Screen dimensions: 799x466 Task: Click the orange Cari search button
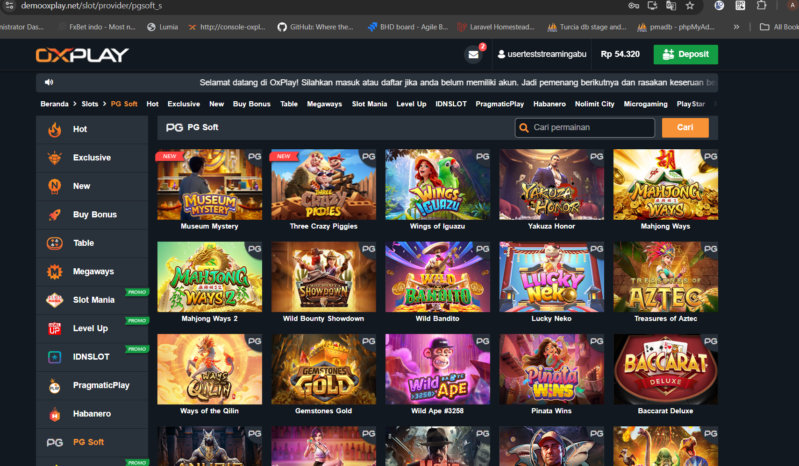pyautogui.click(x=685, y=128)
